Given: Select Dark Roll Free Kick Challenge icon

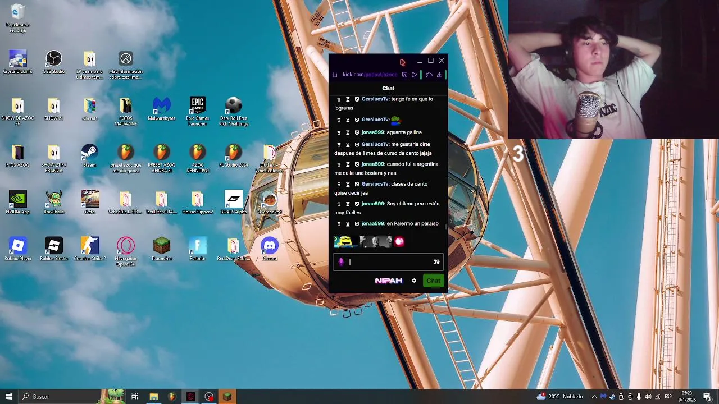Looking at the screenshot, I should [233, 111].
